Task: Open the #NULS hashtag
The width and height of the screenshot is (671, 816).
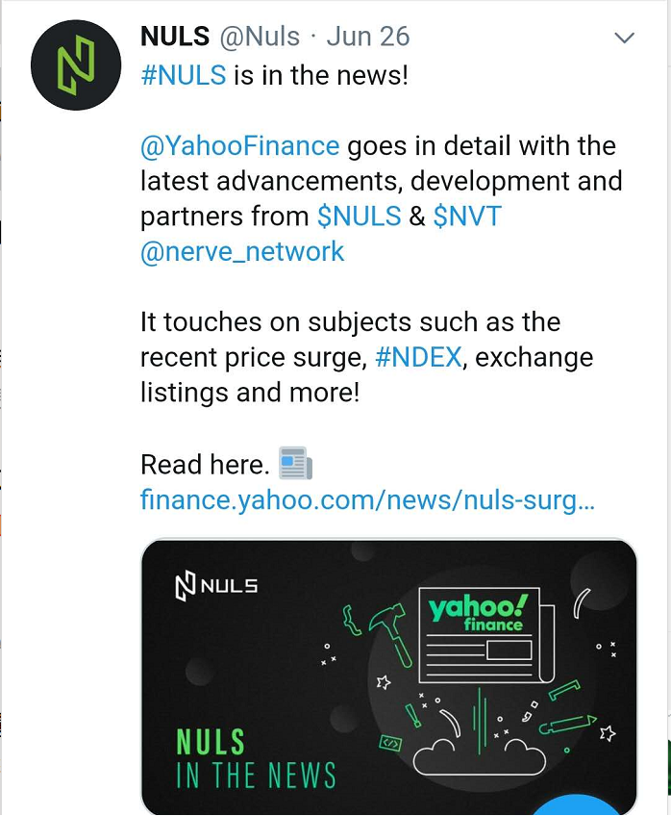Action: point(184,75)
